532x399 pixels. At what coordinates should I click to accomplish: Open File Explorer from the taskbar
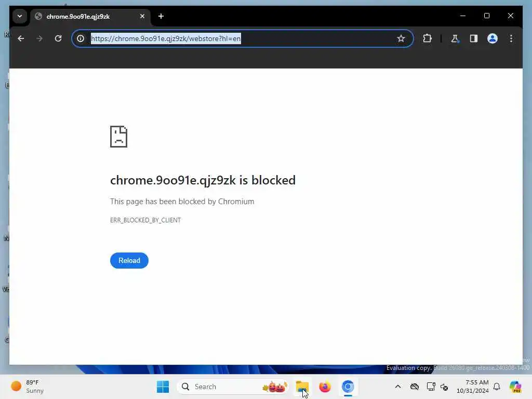point(302,387)
